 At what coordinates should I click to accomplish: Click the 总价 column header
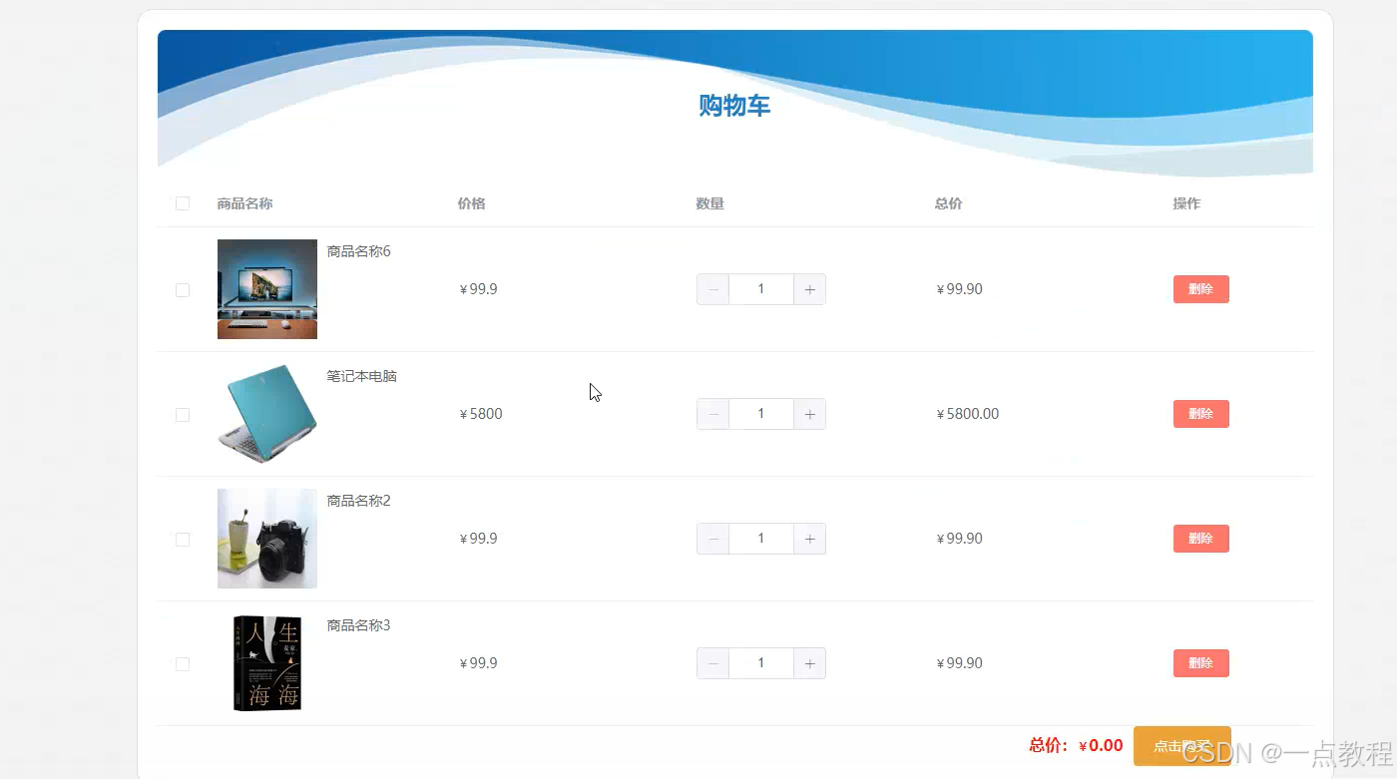coord(948,203)
